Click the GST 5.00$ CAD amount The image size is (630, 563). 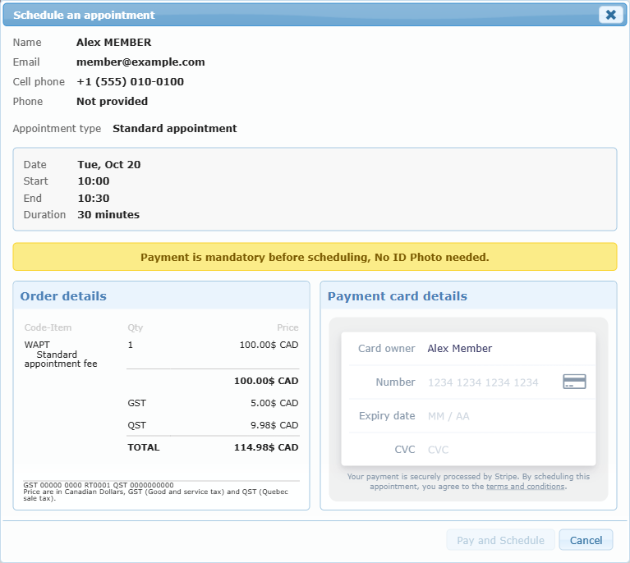[x=274, y=403]
